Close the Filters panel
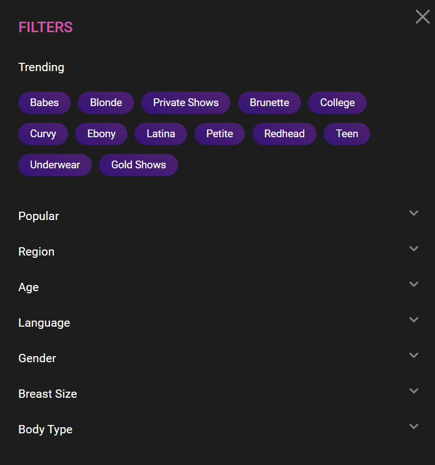The image size is (435, 465). 422,17
